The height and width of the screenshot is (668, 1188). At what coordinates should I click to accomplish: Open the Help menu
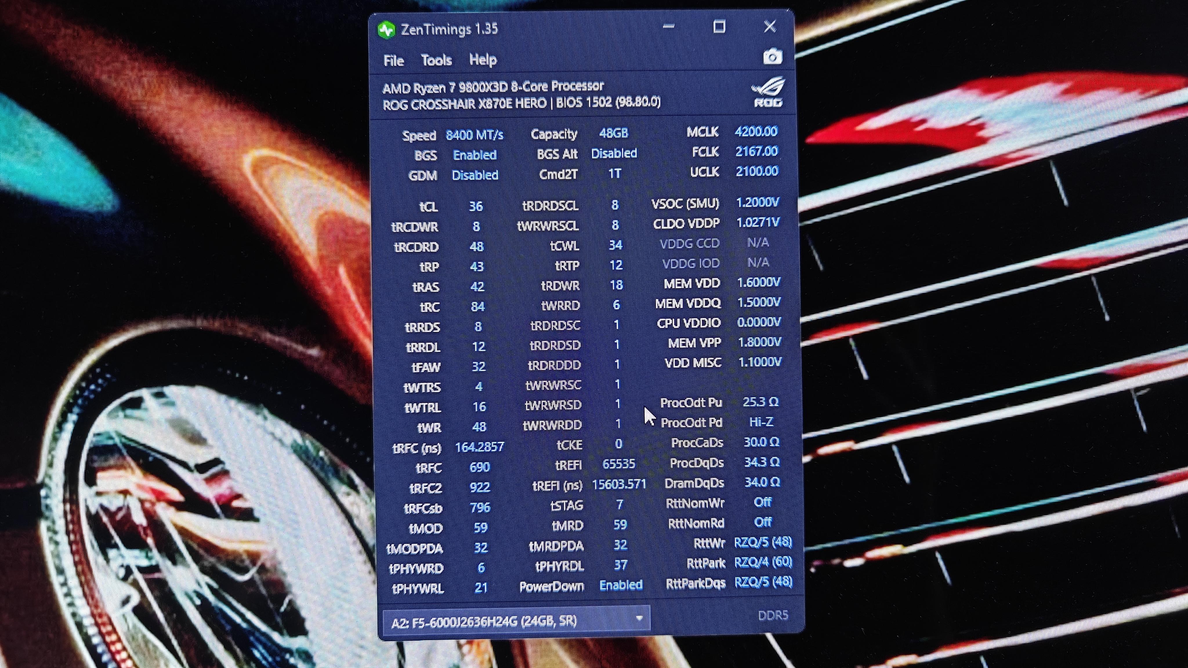click(483, 60)
